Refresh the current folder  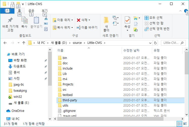(155, 43)
